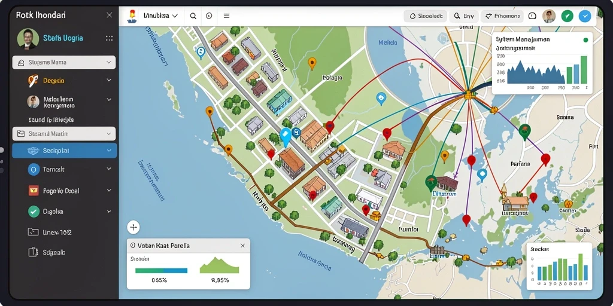Expand the Steamal Madm dropdown

pos(64,133)
